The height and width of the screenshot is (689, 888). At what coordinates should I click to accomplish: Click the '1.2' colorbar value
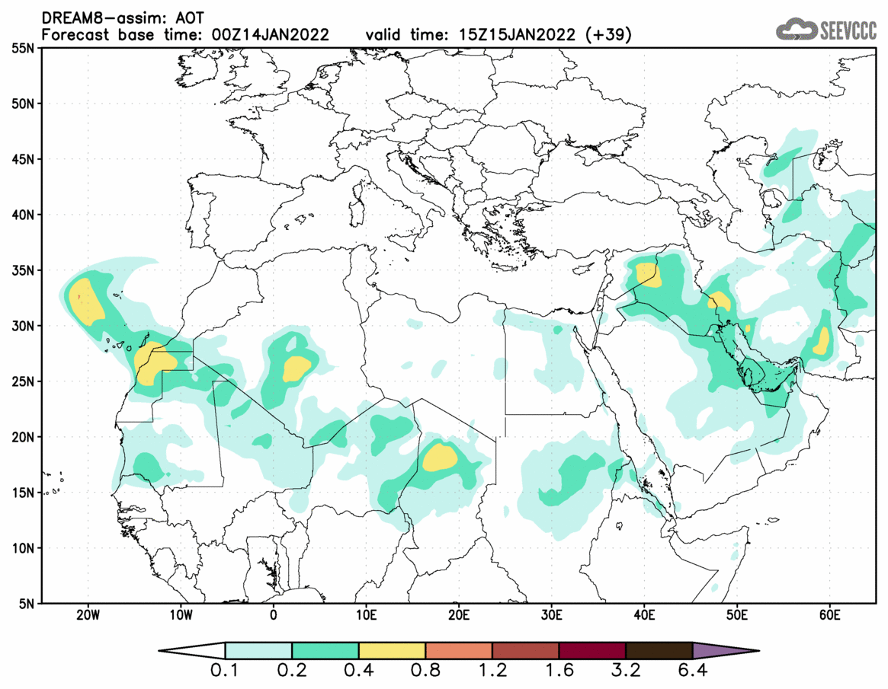(492, 671)
